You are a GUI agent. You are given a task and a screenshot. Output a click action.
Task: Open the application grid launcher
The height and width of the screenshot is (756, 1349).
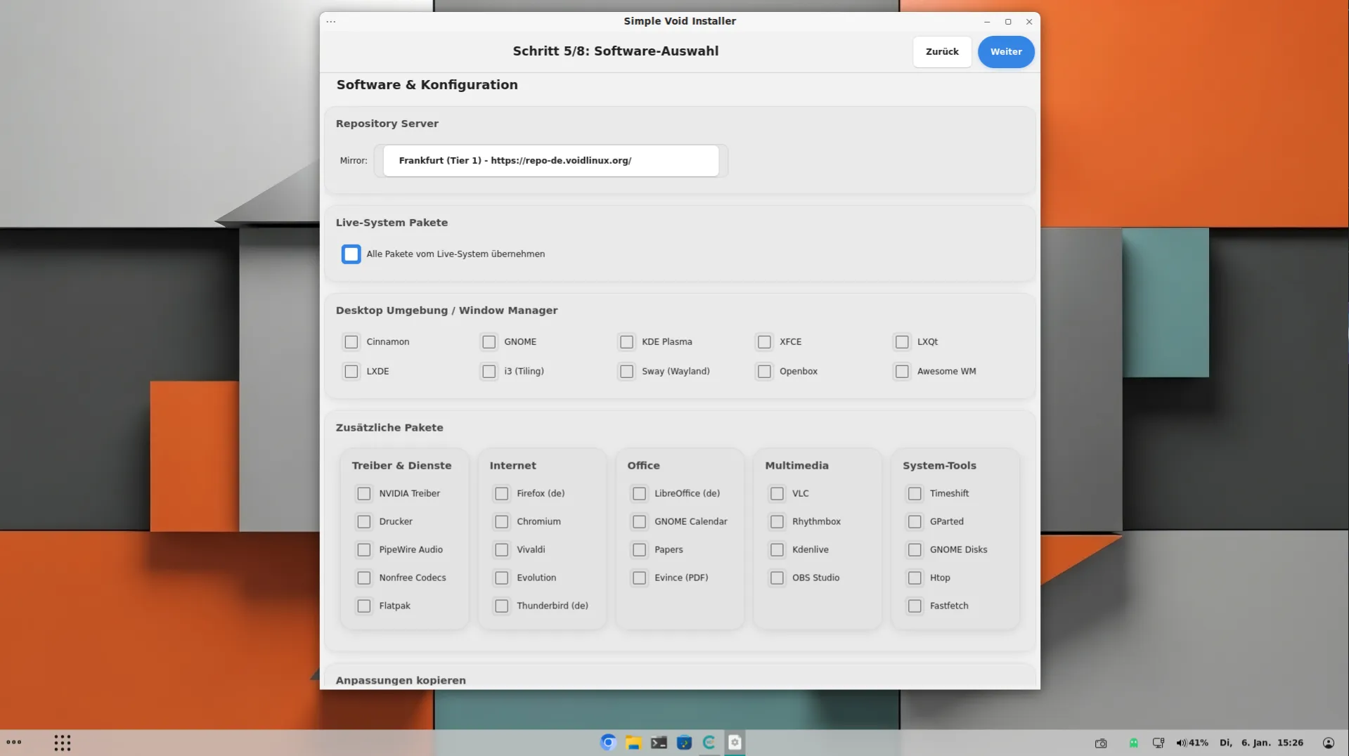pyautogui.click(x=63, y=743)
